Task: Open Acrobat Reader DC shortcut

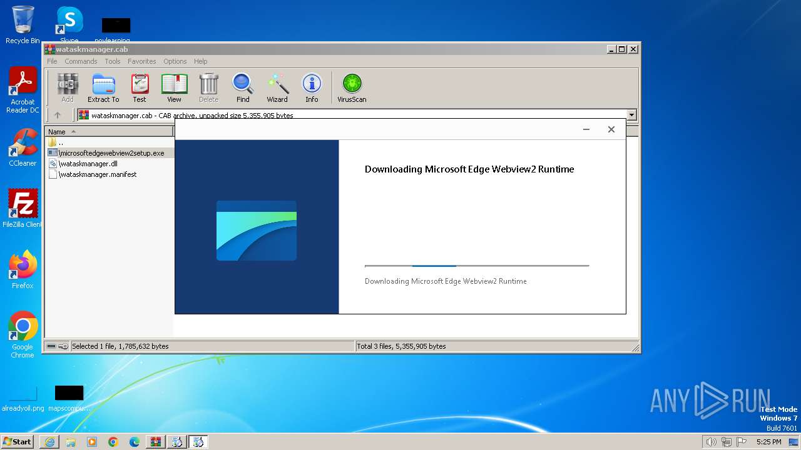Action: (23, 90)
